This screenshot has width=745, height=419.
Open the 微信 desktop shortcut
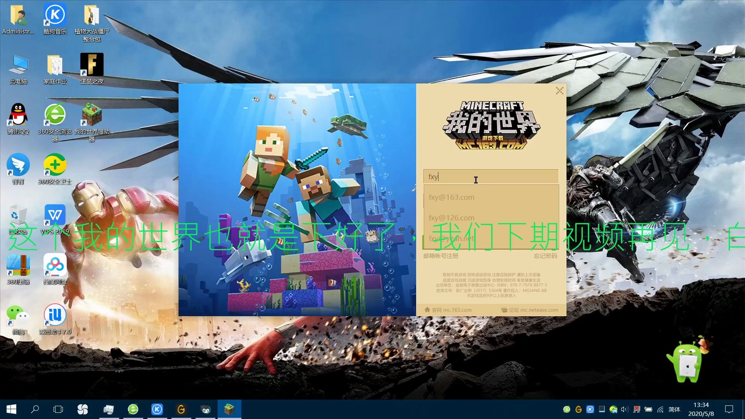tap(18, 320)
